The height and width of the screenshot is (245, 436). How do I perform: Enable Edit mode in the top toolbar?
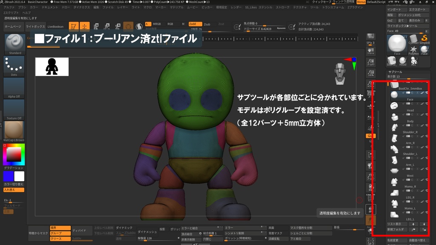pos(73,26)
